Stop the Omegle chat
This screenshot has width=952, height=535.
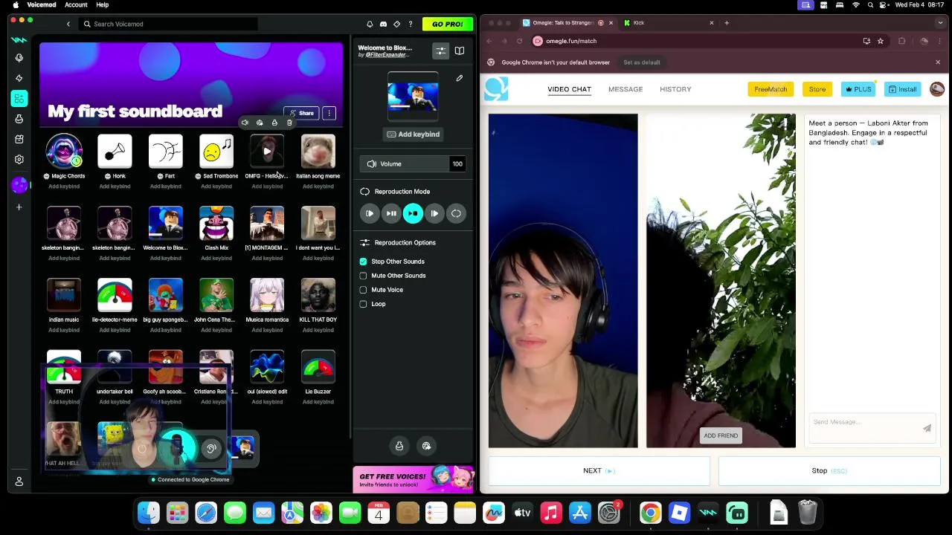coord(829,471)
